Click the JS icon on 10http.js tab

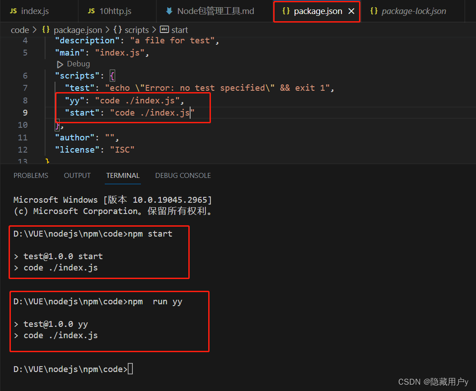[x=91, y=11]
